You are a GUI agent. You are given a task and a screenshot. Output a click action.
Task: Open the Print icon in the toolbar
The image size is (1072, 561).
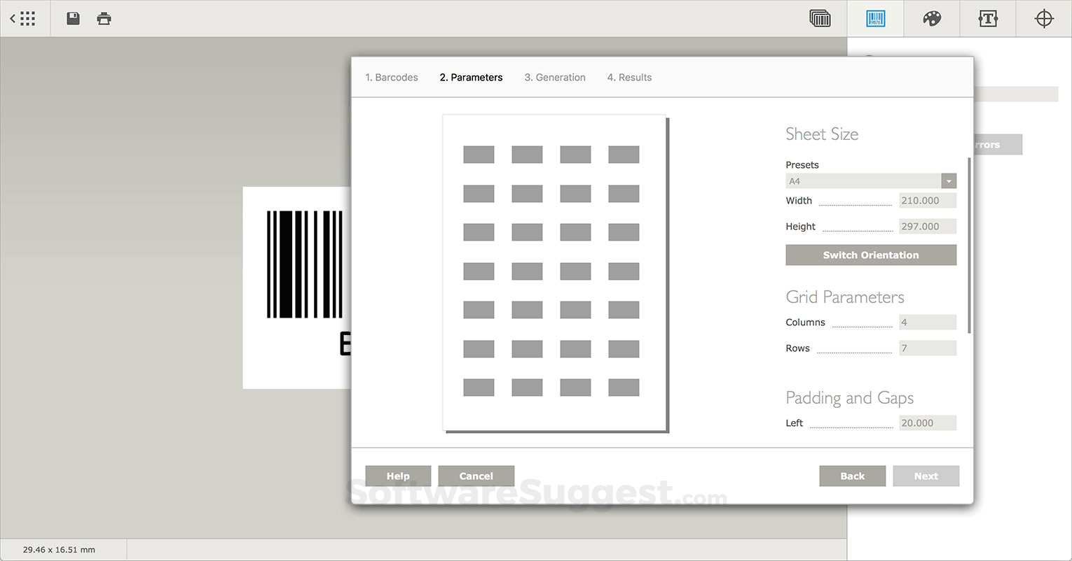click(104, 18)
